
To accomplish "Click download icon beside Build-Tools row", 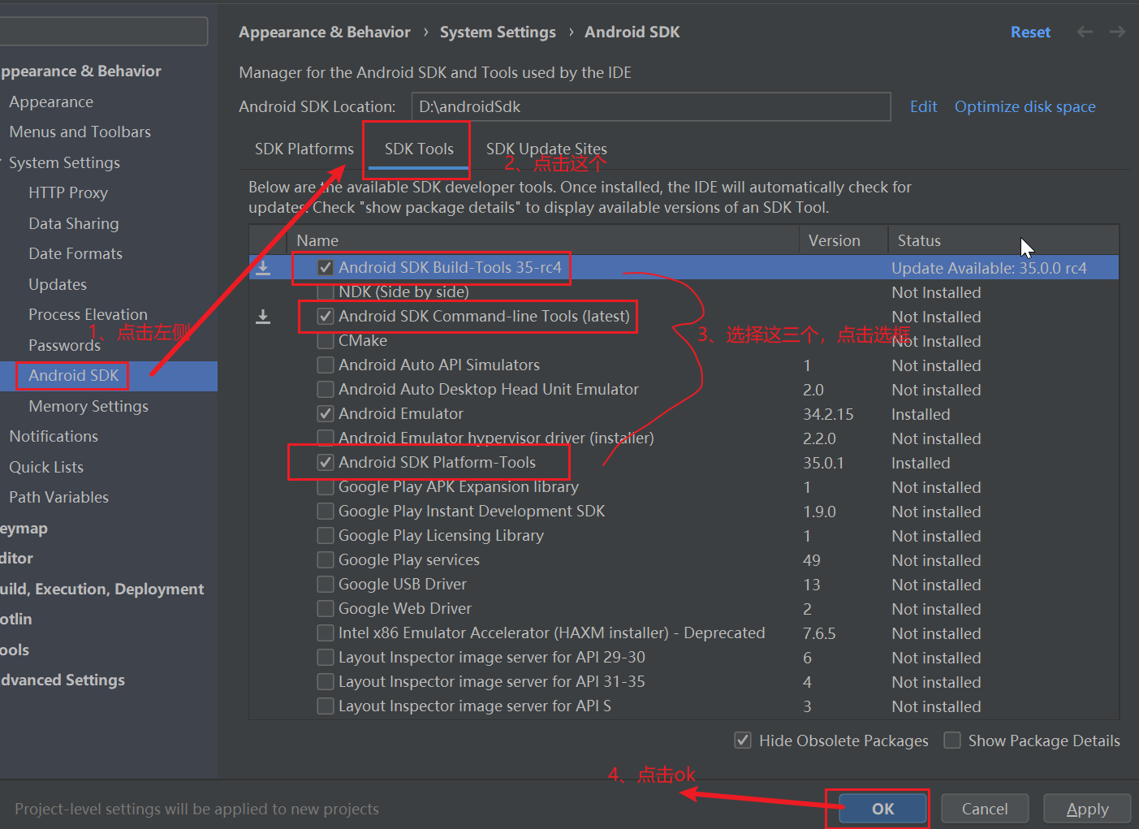I will pos(263,268).
